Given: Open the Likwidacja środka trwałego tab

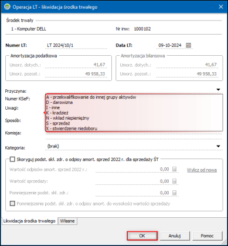Looking at the screenshot, I should 29,221.
